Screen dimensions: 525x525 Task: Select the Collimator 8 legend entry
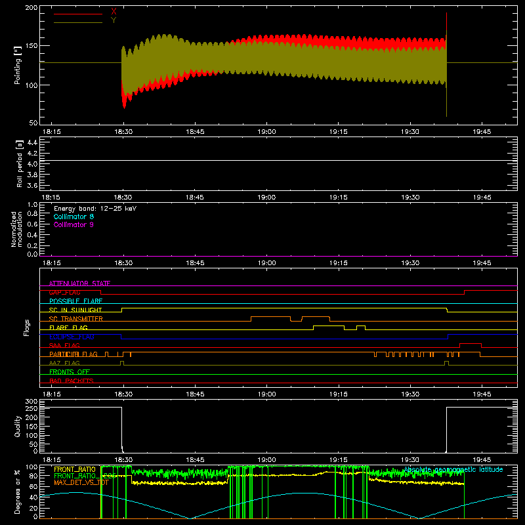coord(73,217)
